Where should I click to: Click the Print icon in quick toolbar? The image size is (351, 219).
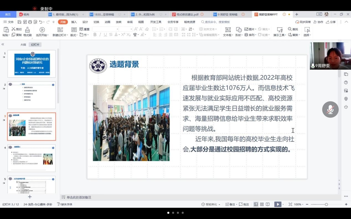(30, 22)
